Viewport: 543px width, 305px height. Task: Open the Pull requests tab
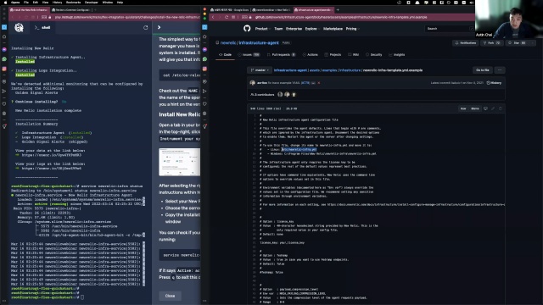click(281, 54)
